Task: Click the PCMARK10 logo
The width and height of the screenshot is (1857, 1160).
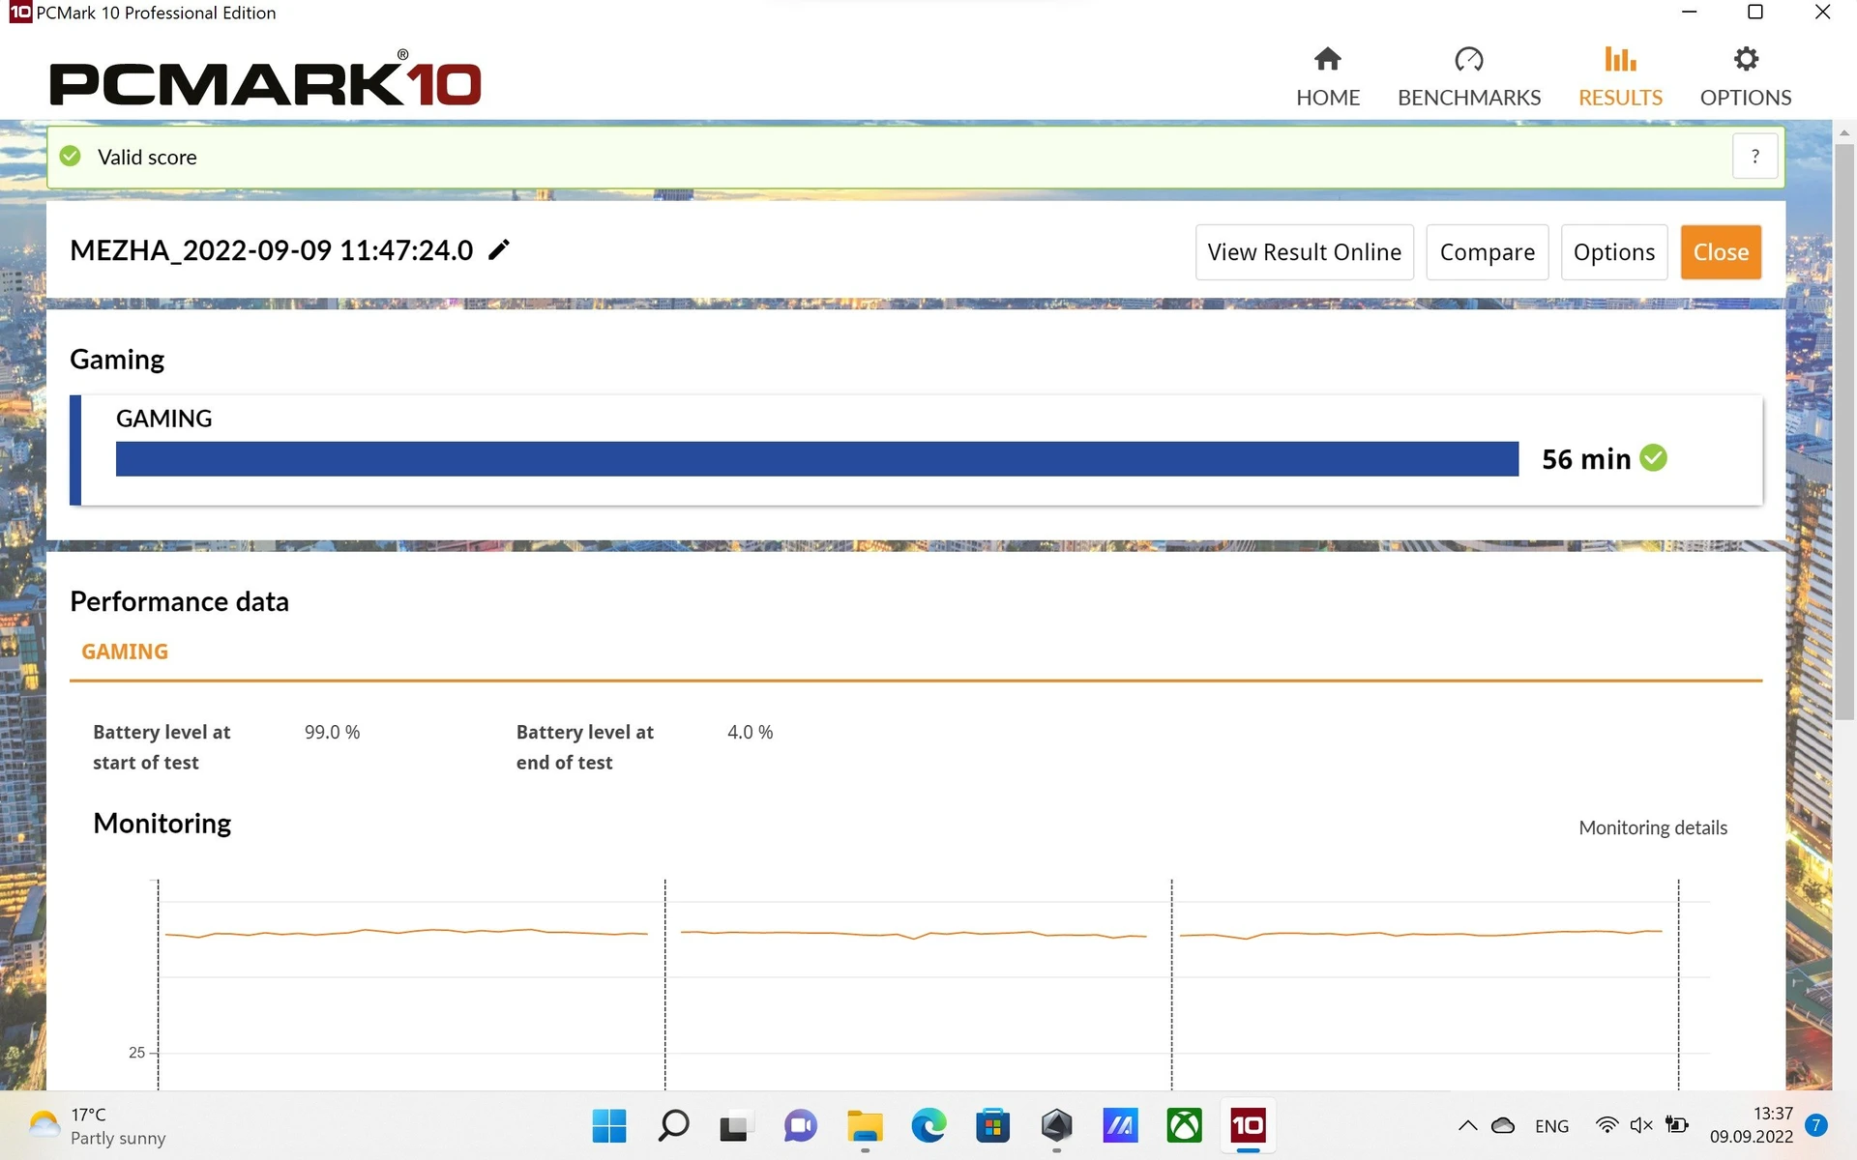Action: (x=265, y=79)
